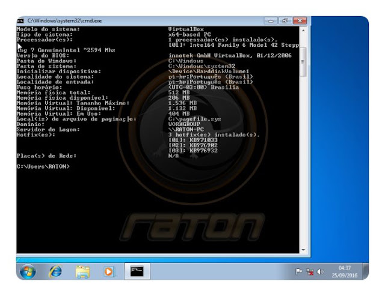This screenshot has height=296, width=385.
Task: Open Windows Media Player from the taskbar
Action: click(x=109, y=271)
